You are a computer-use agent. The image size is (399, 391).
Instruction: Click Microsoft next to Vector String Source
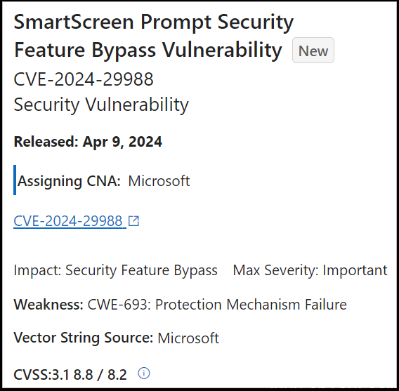(188, 338)
